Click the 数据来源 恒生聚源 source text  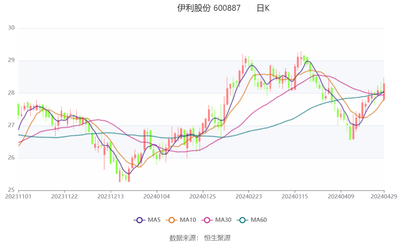pyautogui.click(x=200, y=238)
